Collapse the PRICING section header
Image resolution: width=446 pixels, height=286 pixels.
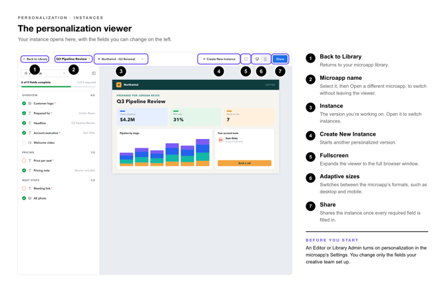pyautogui.click(x=59, y=153)
